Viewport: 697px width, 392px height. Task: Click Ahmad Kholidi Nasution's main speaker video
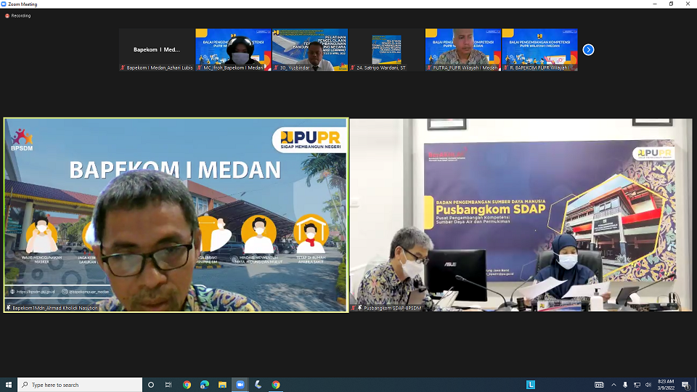(176, 215)
